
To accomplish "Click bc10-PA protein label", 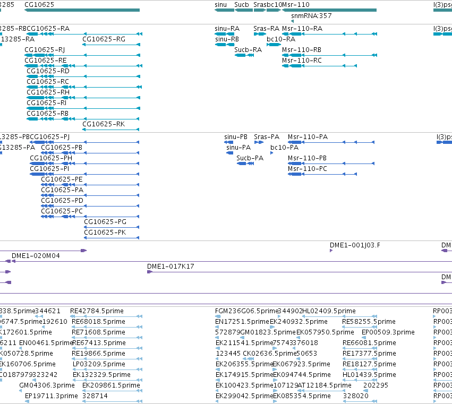I will (285, 148).
